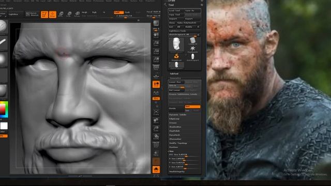The image size is (331, 186).
Task: Click the Zoom canvas icon on right shelf
Action: [156, 43]
